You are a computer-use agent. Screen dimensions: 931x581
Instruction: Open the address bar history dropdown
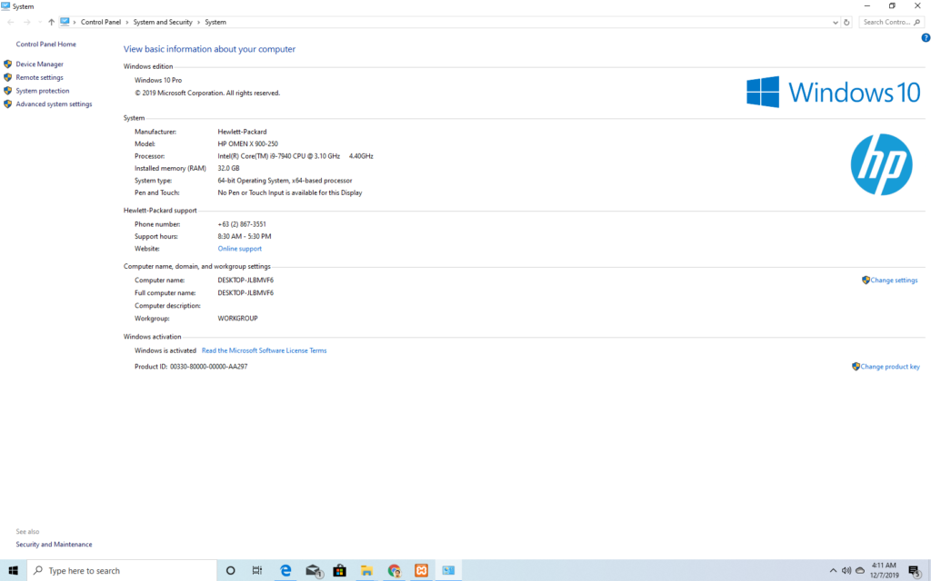836,23
